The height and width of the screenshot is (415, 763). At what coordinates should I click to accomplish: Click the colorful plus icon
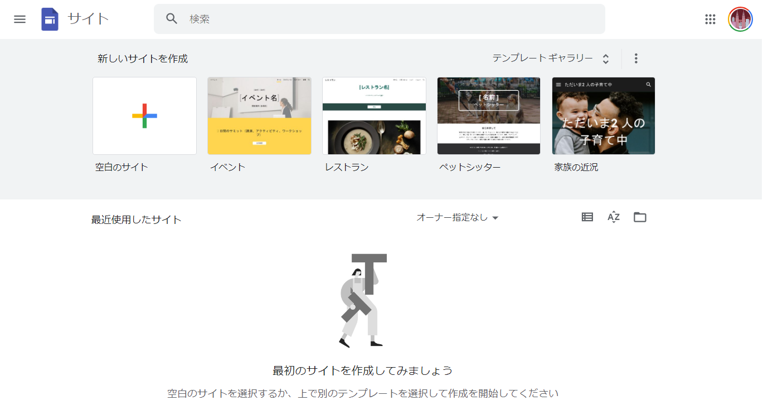(144, 116)
